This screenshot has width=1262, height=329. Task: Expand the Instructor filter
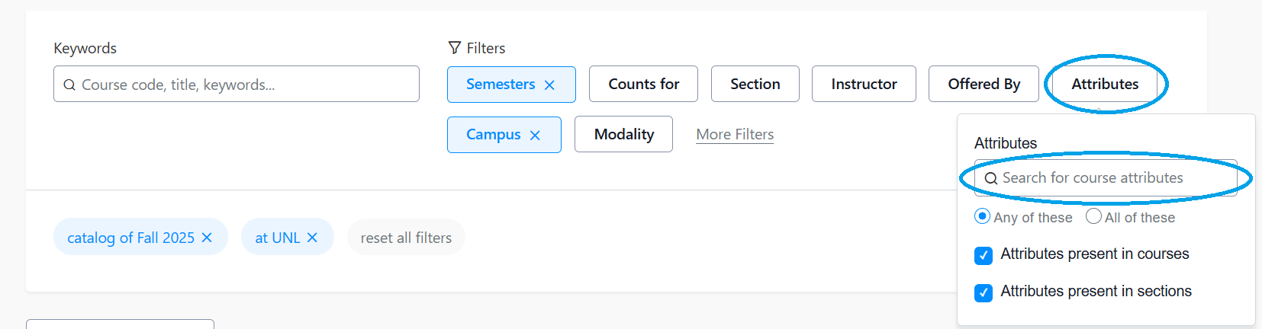point(864,84)
